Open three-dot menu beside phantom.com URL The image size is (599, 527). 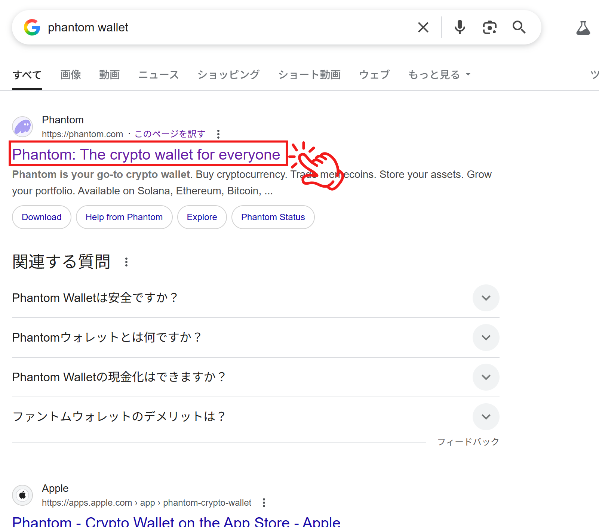(x=218, y=134)
